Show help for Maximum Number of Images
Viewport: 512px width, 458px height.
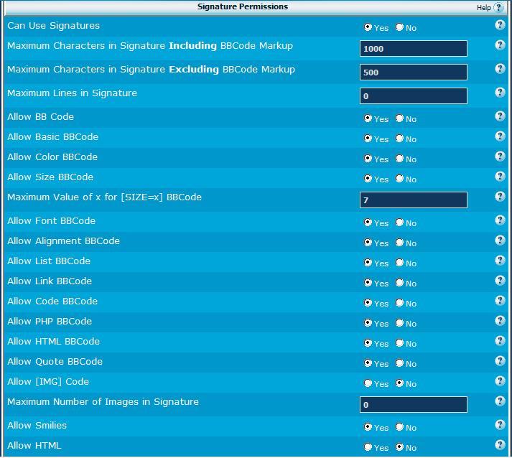point(500,401)
